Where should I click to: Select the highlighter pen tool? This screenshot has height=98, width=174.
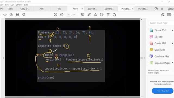[x=89, y=14]
